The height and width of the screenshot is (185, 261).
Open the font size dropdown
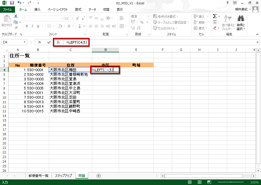pos(73,18)
